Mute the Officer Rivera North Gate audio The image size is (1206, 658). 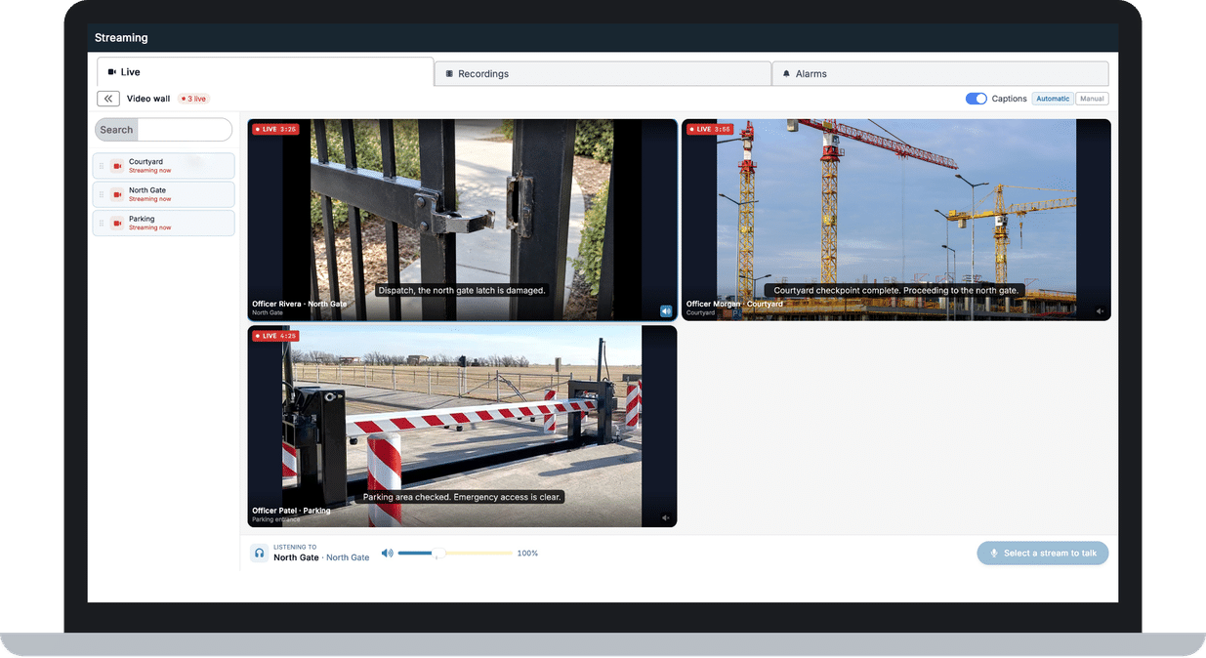click(666, 311)
